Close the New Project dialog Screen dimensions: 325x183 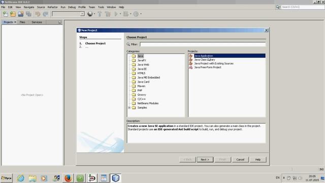click(266, 30)
